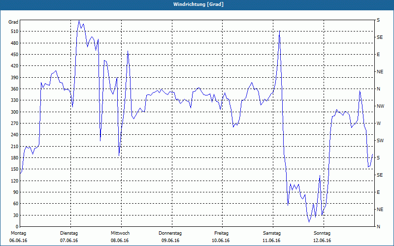Select the 0 y-axis value

(17, 227)
